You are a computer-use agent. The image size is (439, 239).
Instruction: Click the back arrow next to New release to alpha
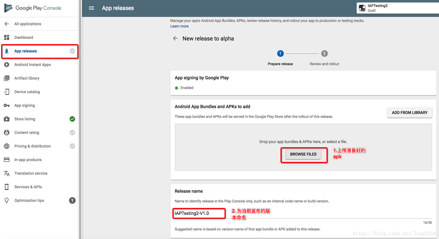pos(175,38)
